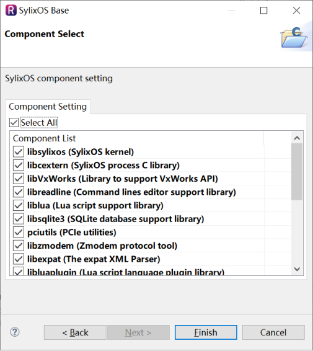This screenshot has height=351, width=313.
Task: Disable the libVxWorks API component
Action: click(x=19, y=179)
